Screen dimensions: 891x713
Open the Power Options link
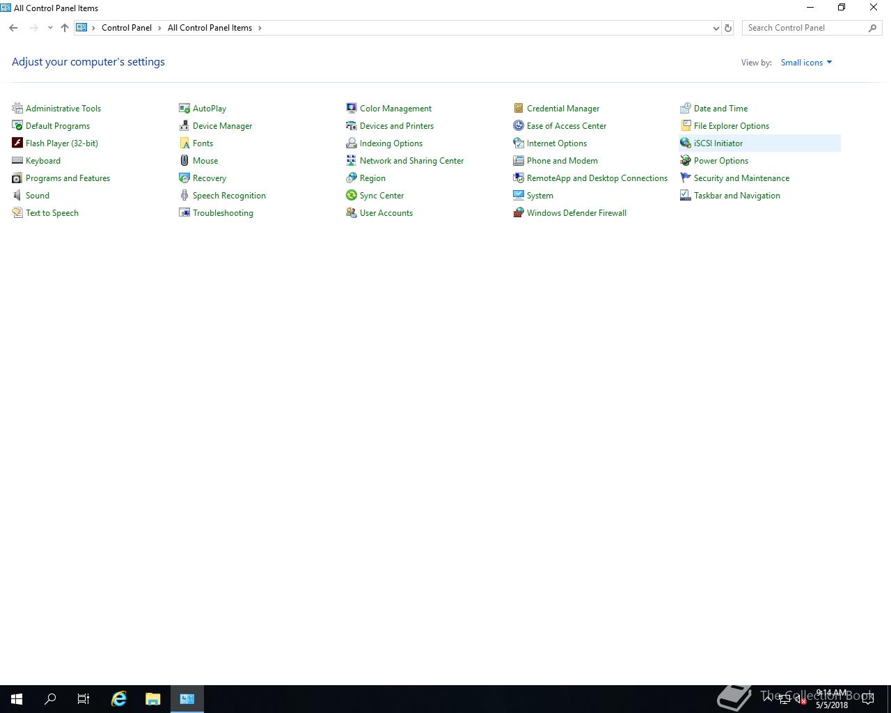click(x=720, y=160)
